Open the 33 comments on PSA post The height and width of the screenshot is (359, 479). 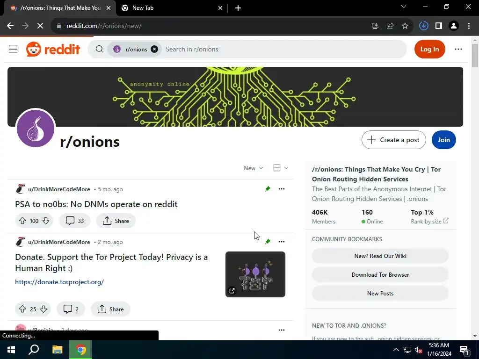coord(74,221)
